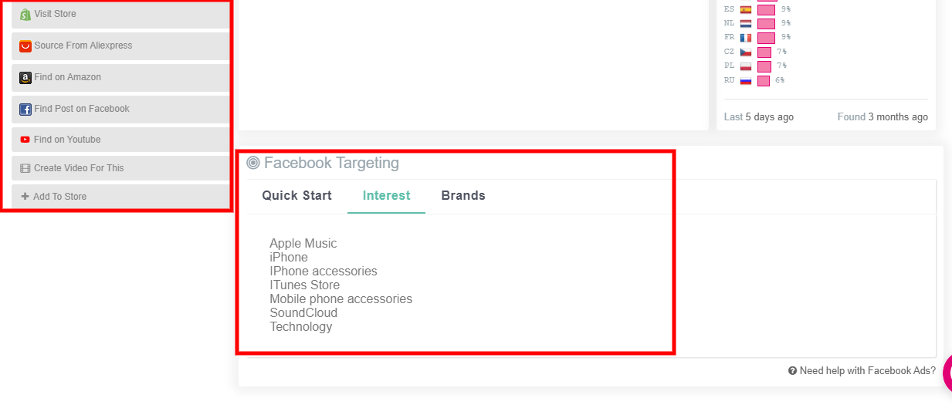Click the pink bar for Russia
This screenshot has width=952, height=415.
pos(764,80)
